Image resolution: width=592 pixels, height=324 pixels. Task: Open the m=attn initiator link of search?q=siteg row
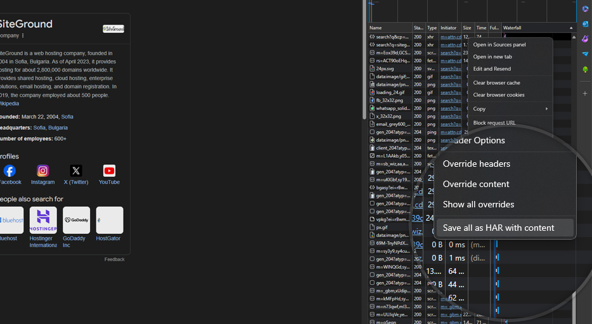pyautogui.click(x=451, y=44)
